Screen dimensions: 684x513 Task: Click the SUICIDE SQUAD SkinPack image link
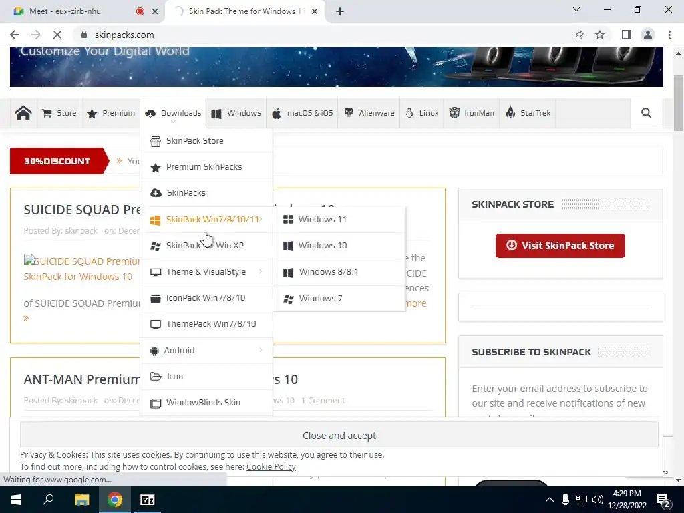(x=82, y=269)
